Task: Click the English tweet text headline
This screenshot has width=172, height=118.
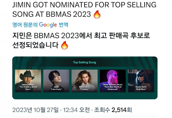Action: [x=84, y=9]
